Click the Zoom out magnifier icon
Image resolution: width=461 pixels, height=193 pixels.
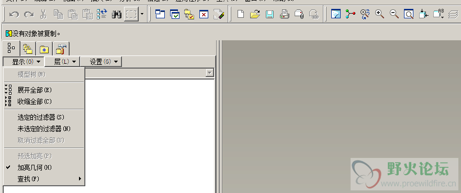point(394,14)
